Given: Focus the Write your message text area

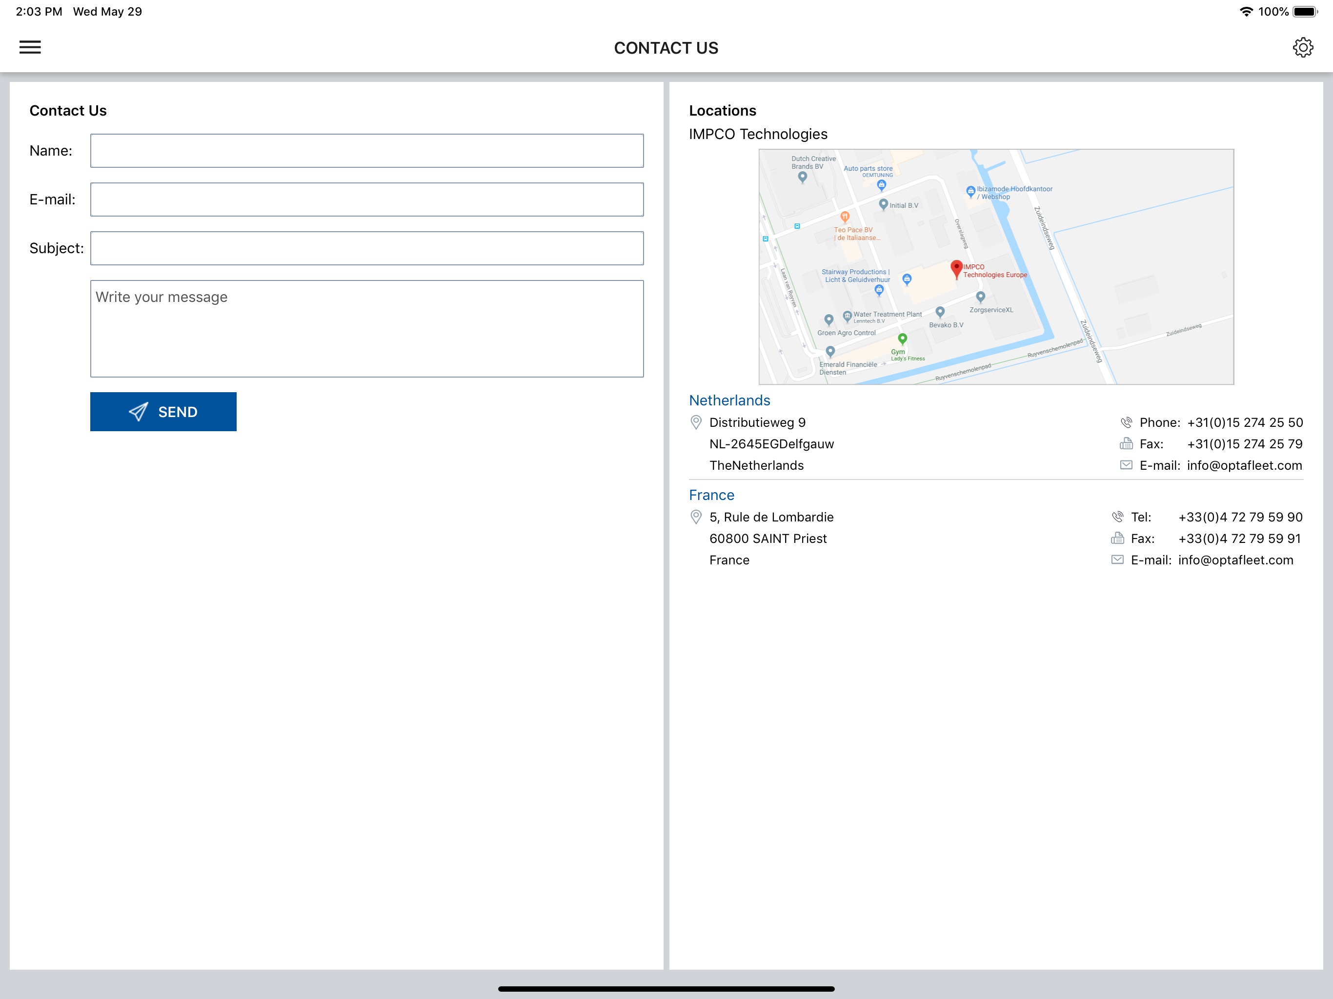Looking at the screenshot, I should coord(366,329).
